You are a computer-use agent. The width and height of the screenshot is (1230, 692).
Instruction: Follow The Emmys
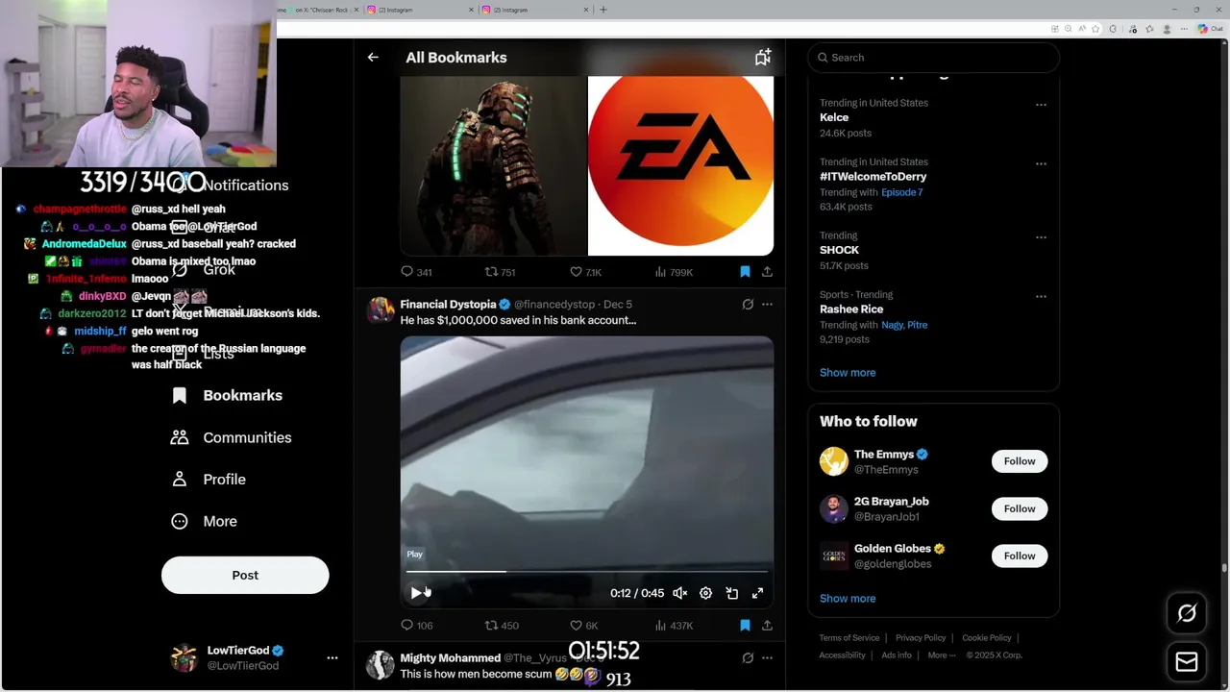[1020, 461]
